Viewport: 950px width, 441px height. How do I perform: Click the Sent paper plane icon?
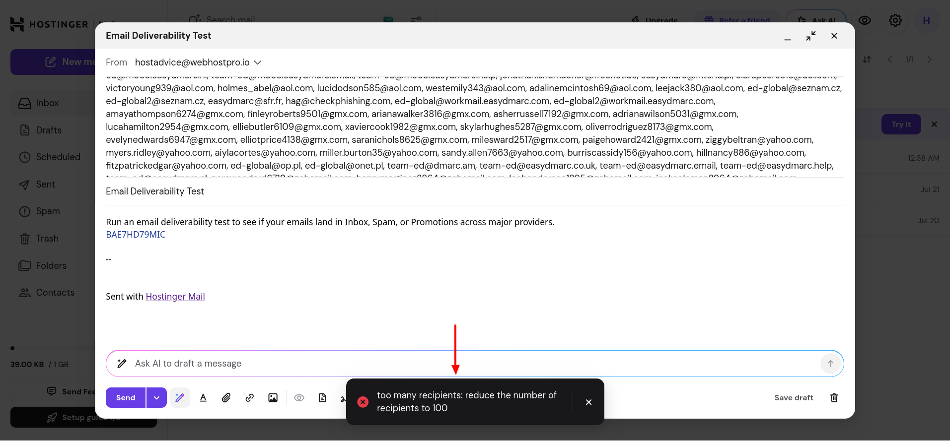[x=24, y=185]
